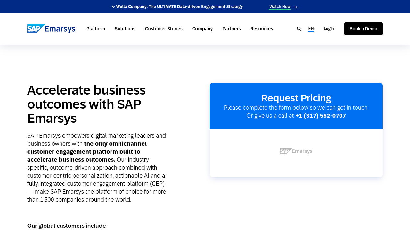This screenshot has width=410, height=230.
Task: Click the Accelerate business outcomes headline
Action: coord(86,104)
